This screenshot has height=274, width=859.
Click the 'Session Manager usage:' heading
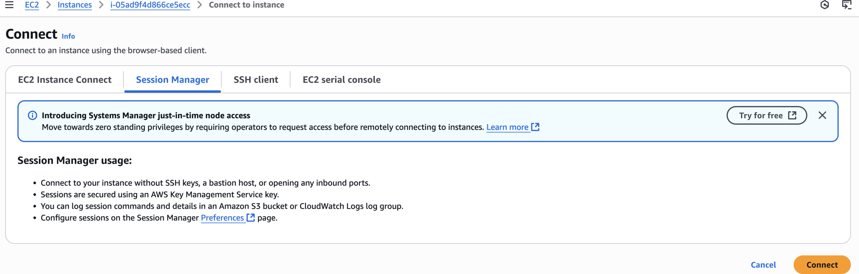pos(75,161)
